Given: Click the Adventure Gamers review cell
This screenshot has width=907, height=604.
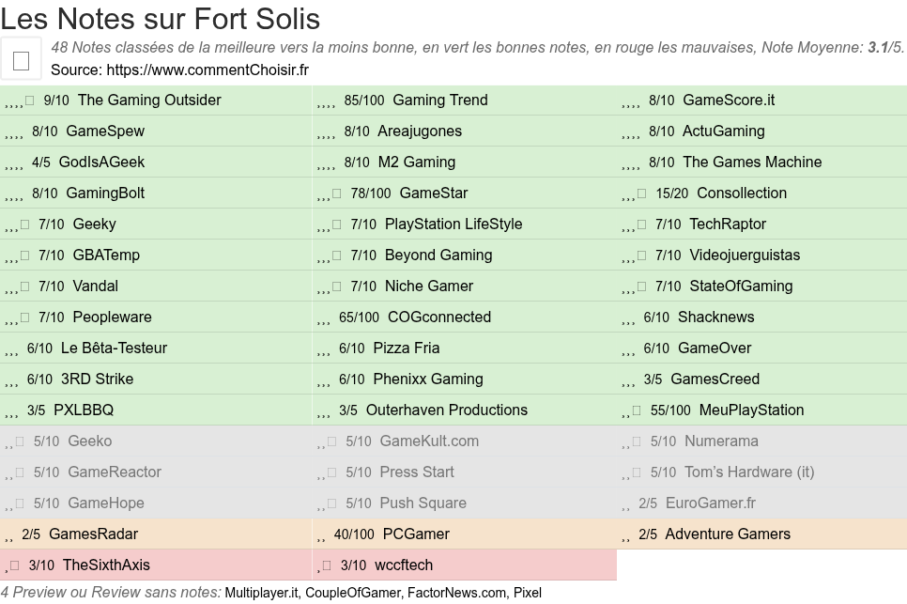Looking at the screenshot, I should point(727,534).
